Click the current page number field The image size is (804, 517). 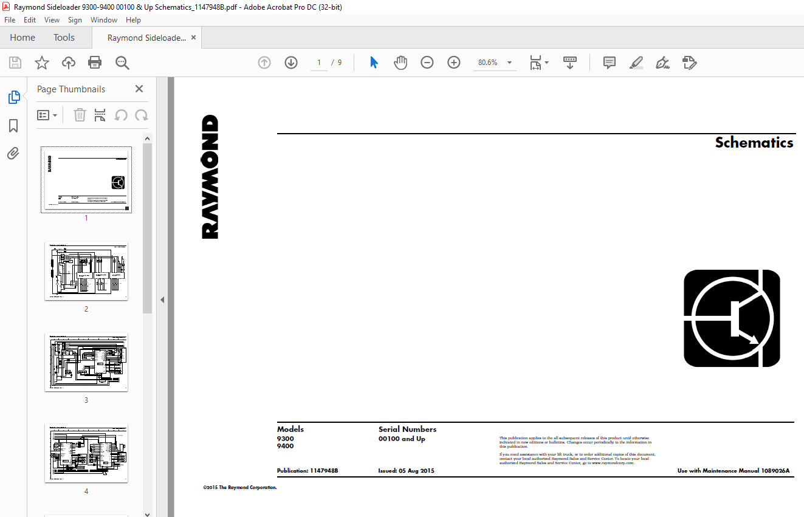(318, 63)
